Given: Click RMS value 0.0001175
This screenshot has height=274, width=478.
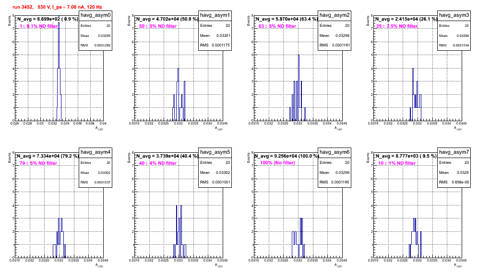Looking at the screenshot, I should click(x=221, y=46).
